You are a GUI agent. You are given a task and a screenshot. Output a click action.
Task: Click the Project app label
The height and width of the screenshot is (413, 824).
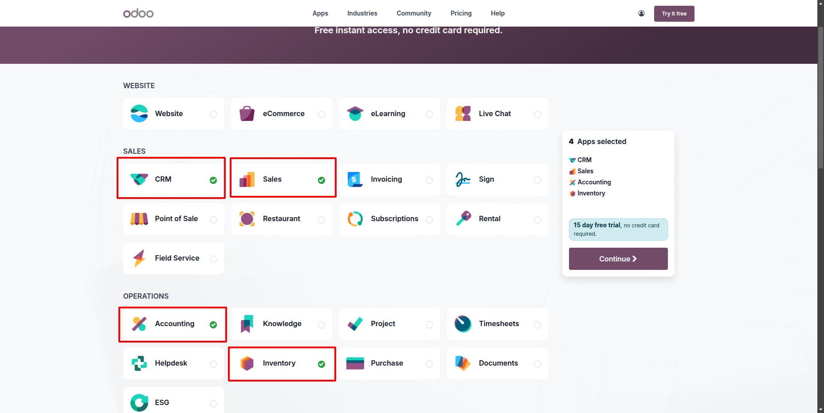tap(383, 323)
